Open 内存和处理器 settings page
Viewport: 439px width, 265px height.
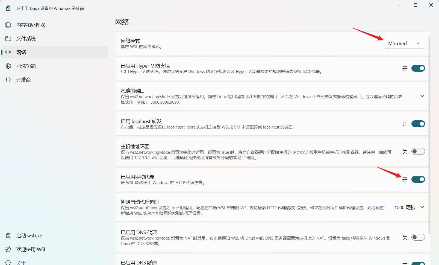click(55, 25)
